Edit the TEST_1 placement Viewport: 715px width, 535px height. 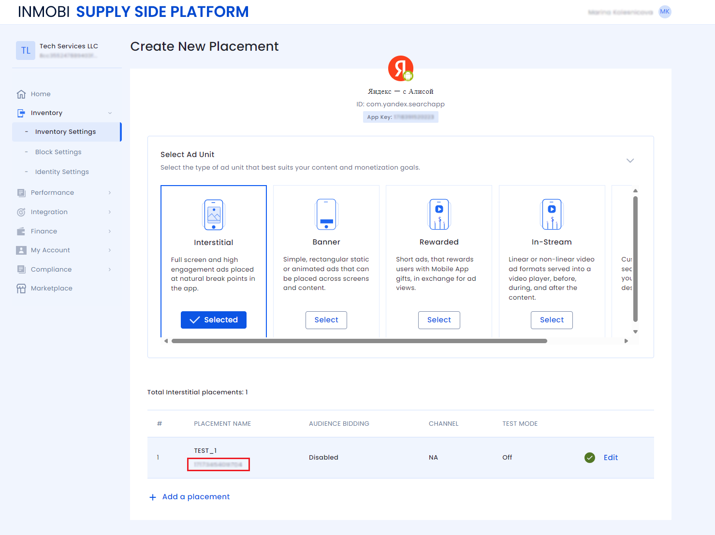tap(611, 458)
